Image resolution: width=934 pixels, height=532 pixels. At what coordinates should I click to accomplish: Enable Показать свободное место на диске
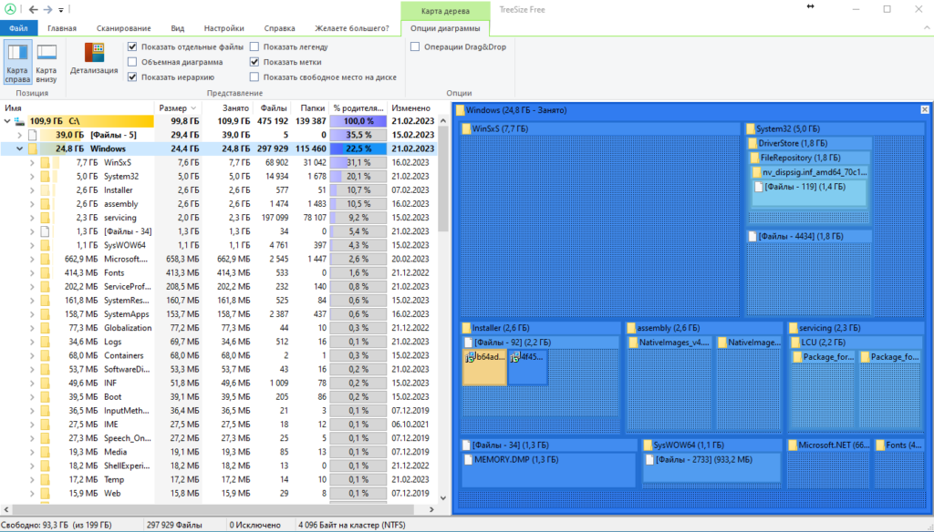tap(254, 77)
